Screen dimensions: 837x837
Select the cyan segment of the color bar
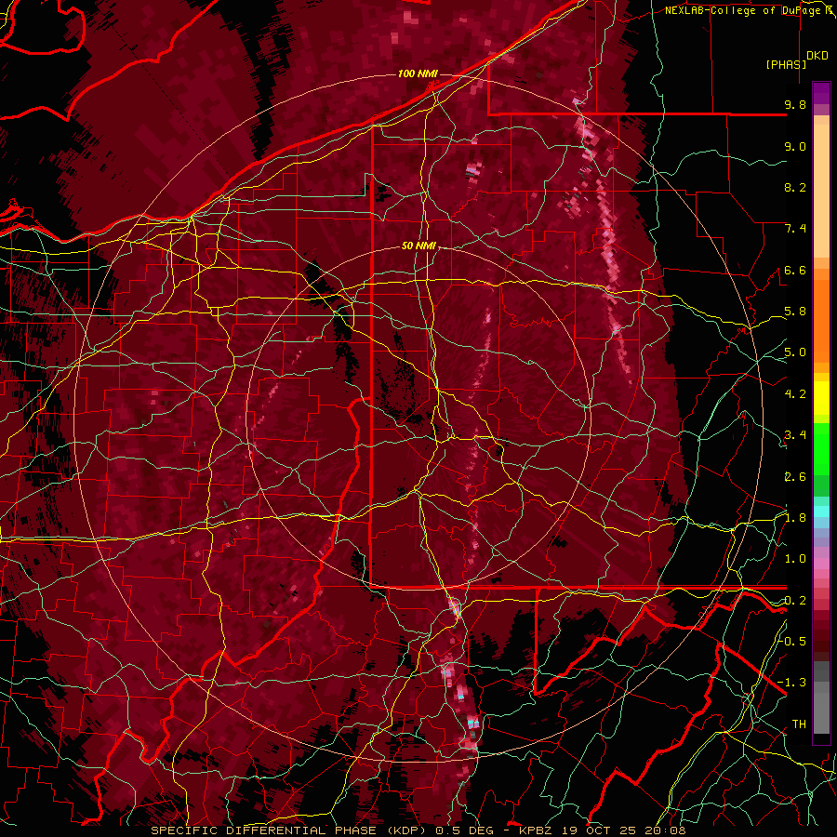(x=821, y=511)
